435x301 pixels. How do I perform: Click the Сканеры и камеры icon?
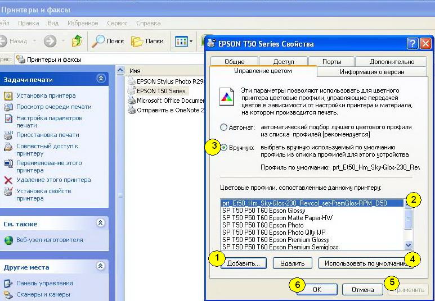tap(8, 295)
